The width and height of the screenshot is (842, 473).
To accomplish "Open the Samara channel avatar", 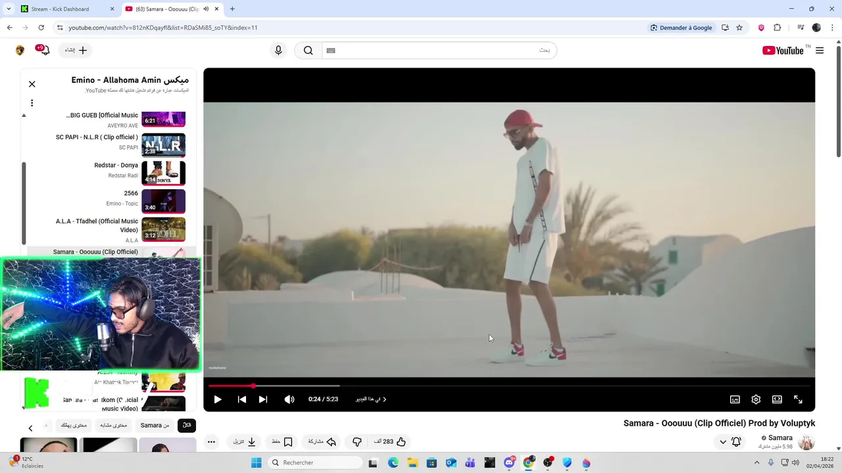I will pyautogui.click(x=806, y=441).
